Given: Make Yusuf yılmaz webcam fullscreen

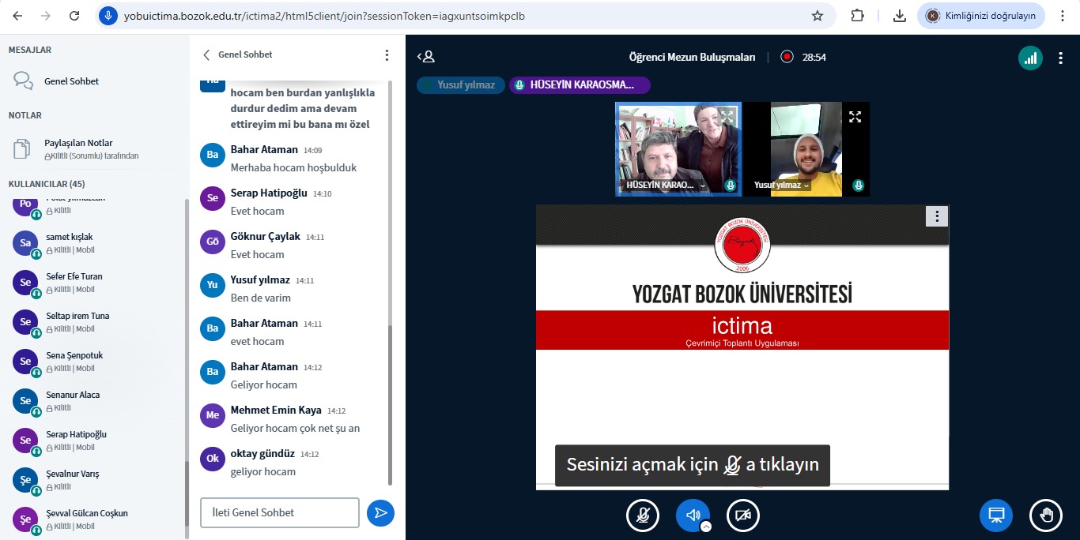Looking at the screenshot, I should point(855,117).
